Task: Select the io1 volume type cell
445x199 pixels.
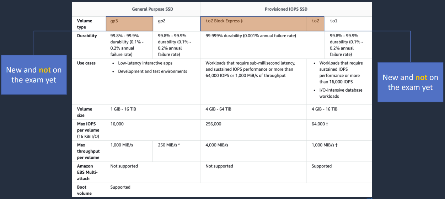Action: click(348, 23)
